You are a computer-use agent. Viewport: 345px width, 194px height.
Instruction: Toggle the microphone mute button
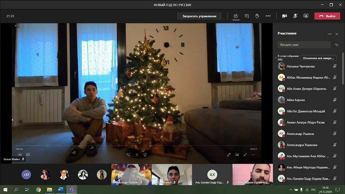[x=295, y=16]
